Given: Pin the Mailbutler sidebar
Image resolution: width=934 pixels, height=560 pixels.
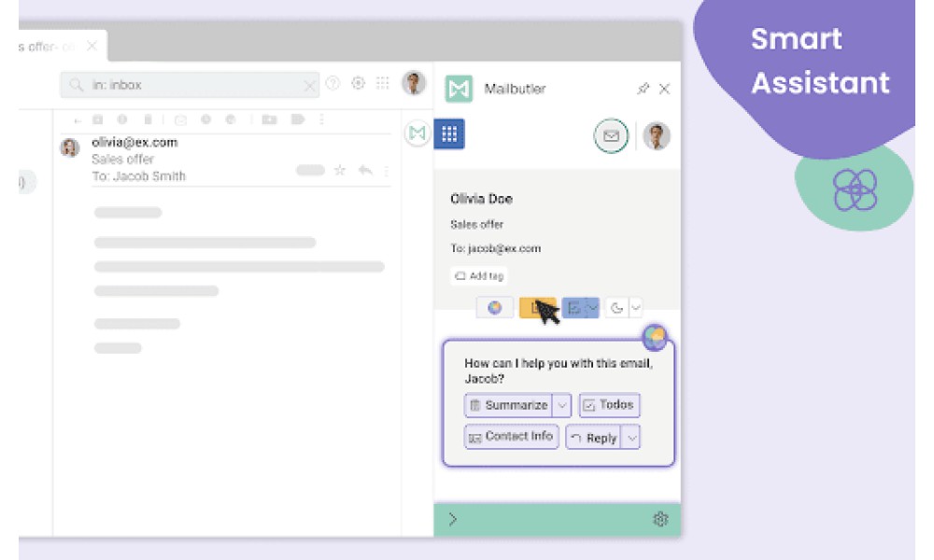Looking at the screenshot, I should 643,89.
